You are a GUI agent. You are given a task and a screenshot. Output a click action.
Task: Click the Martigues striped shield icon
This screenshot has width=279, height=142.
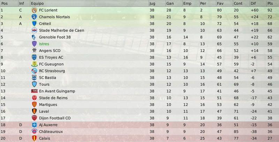(34, 104)
